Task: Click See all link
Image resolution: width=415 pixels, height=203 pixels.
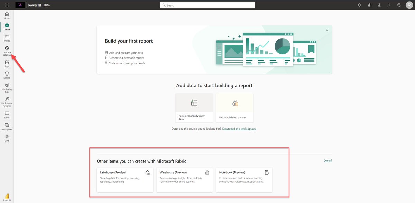Action: click(328, 160)
